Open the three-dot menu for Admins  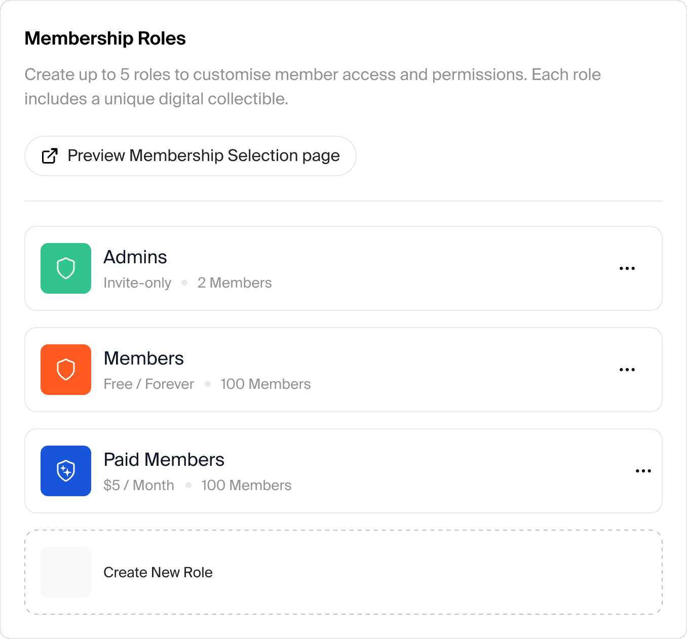point(627,268)
